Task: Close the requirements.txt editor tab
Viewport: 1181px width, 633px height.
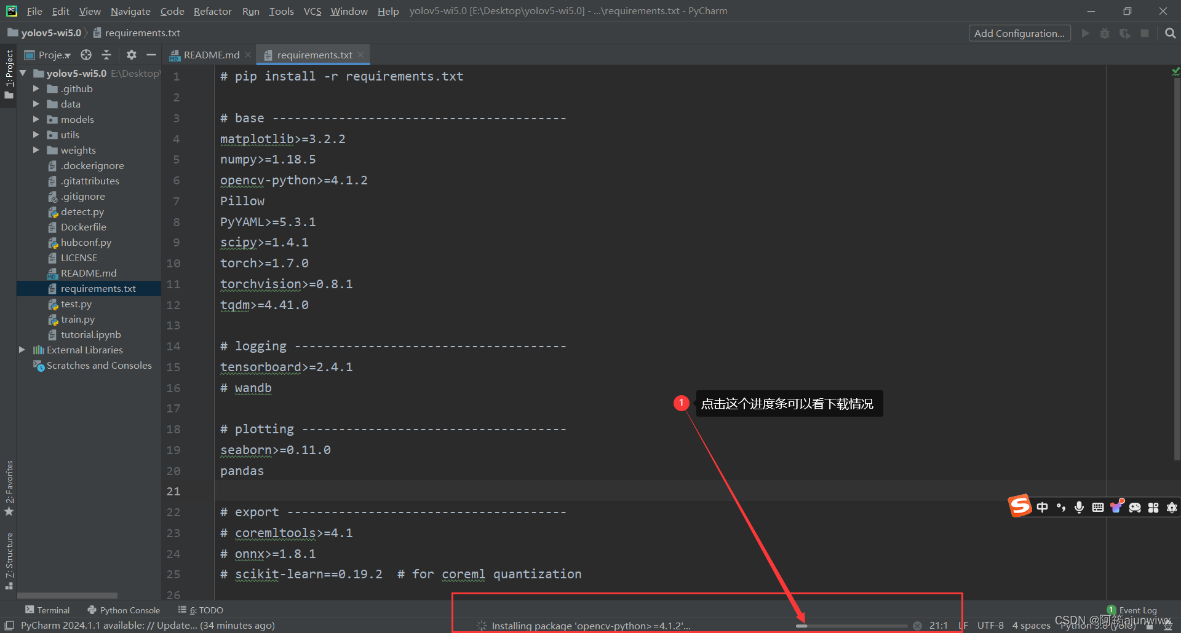Action: 360,55
